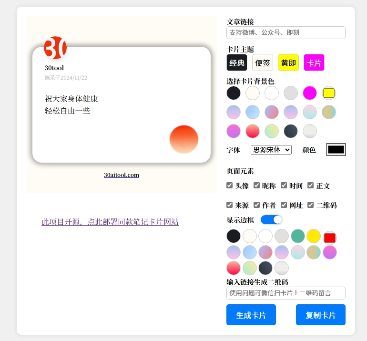Pick green-yellow gradient card background
The width and height of the screenshot is (367, 341).
[x=272, y=131]
